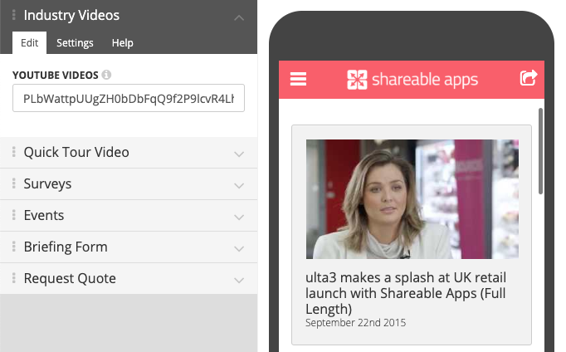Click the shareable apps title text

(425, 80)
